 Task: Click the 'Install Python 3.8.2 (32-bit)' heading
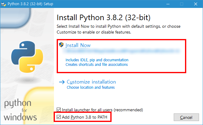point(104,17)
